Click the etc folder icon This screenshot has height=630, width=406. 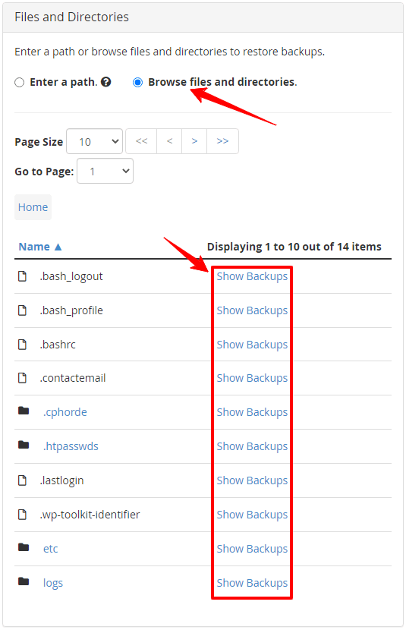tap(24, 547)
